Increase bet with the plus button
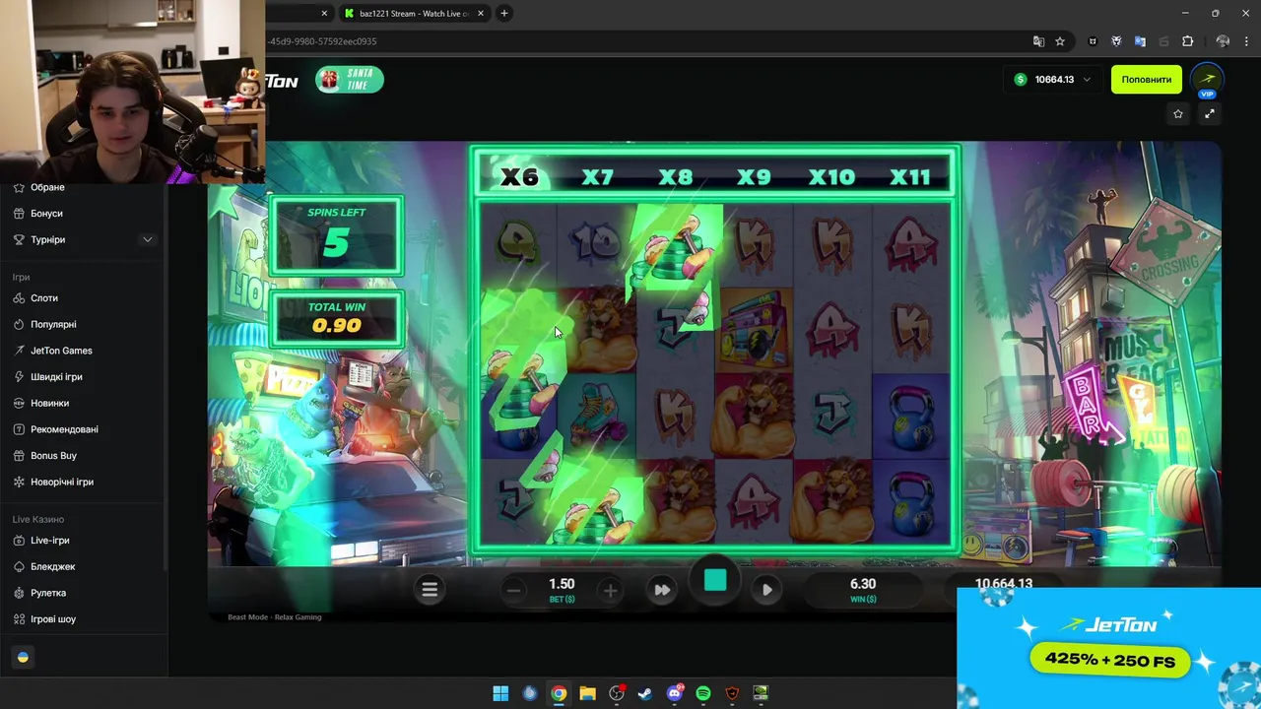 click(610, 590)
